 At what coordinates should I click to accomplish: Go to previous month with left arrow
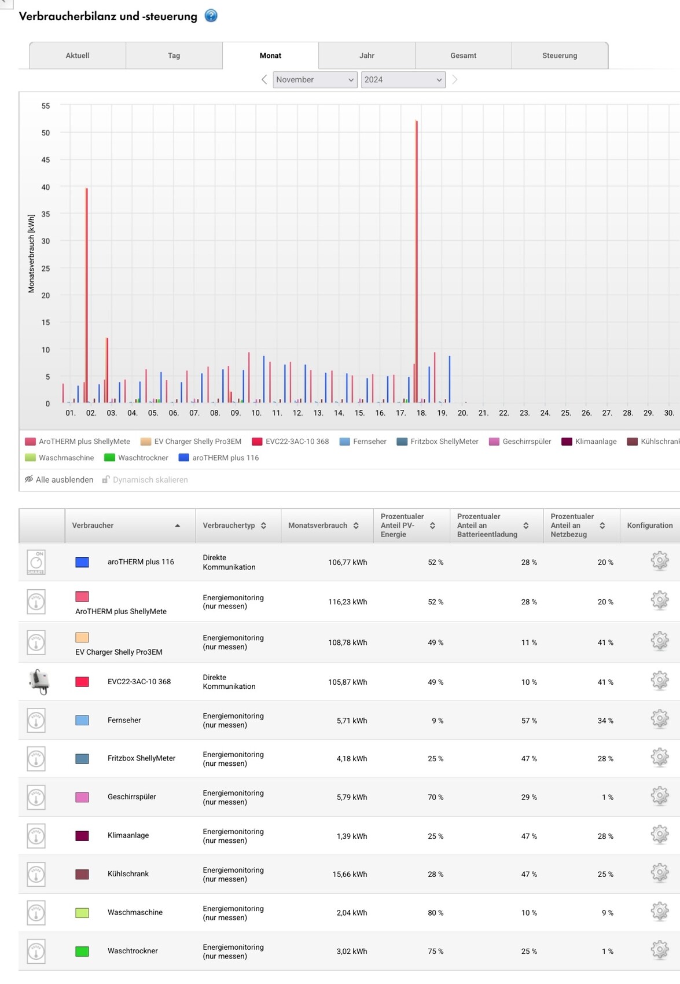(264, 80)
